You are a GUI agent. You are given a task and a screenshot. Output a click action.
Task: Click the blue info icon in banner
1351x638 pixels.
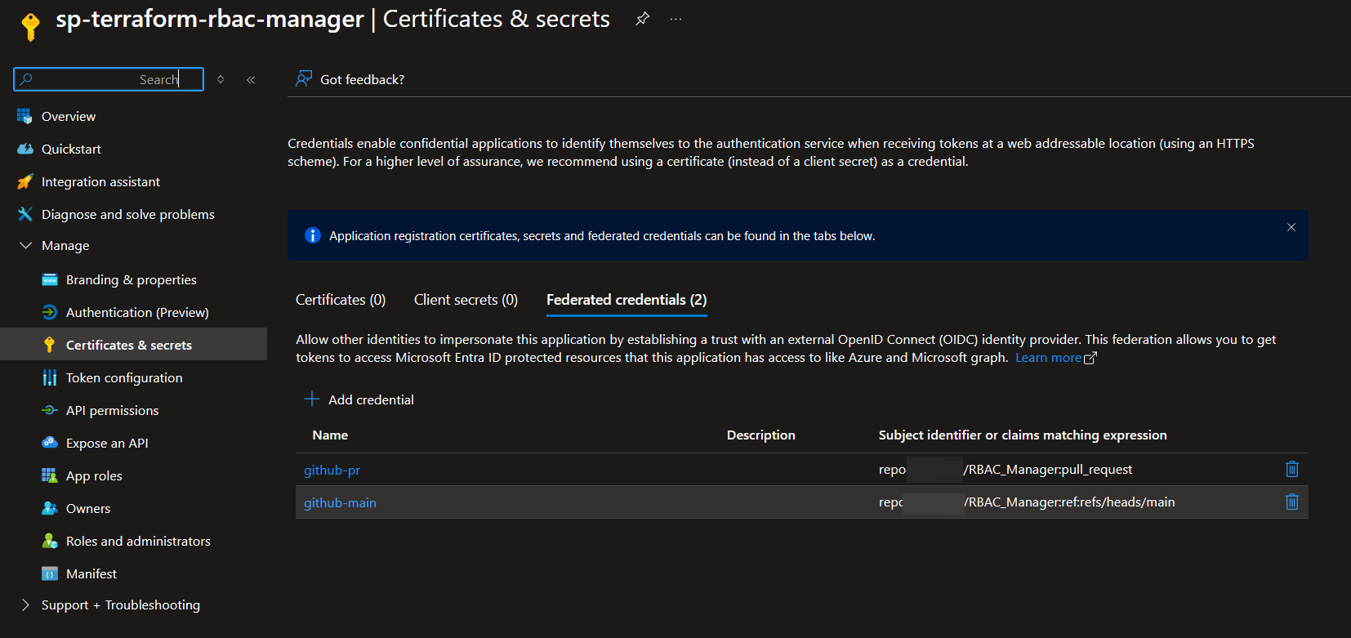coord(313,235)
